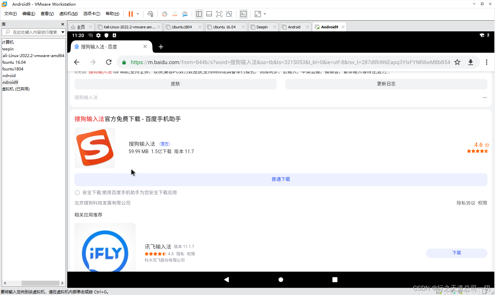495x295 pixels.
Task: Click the Sogou orange S app icon
Action: [95, 148]
